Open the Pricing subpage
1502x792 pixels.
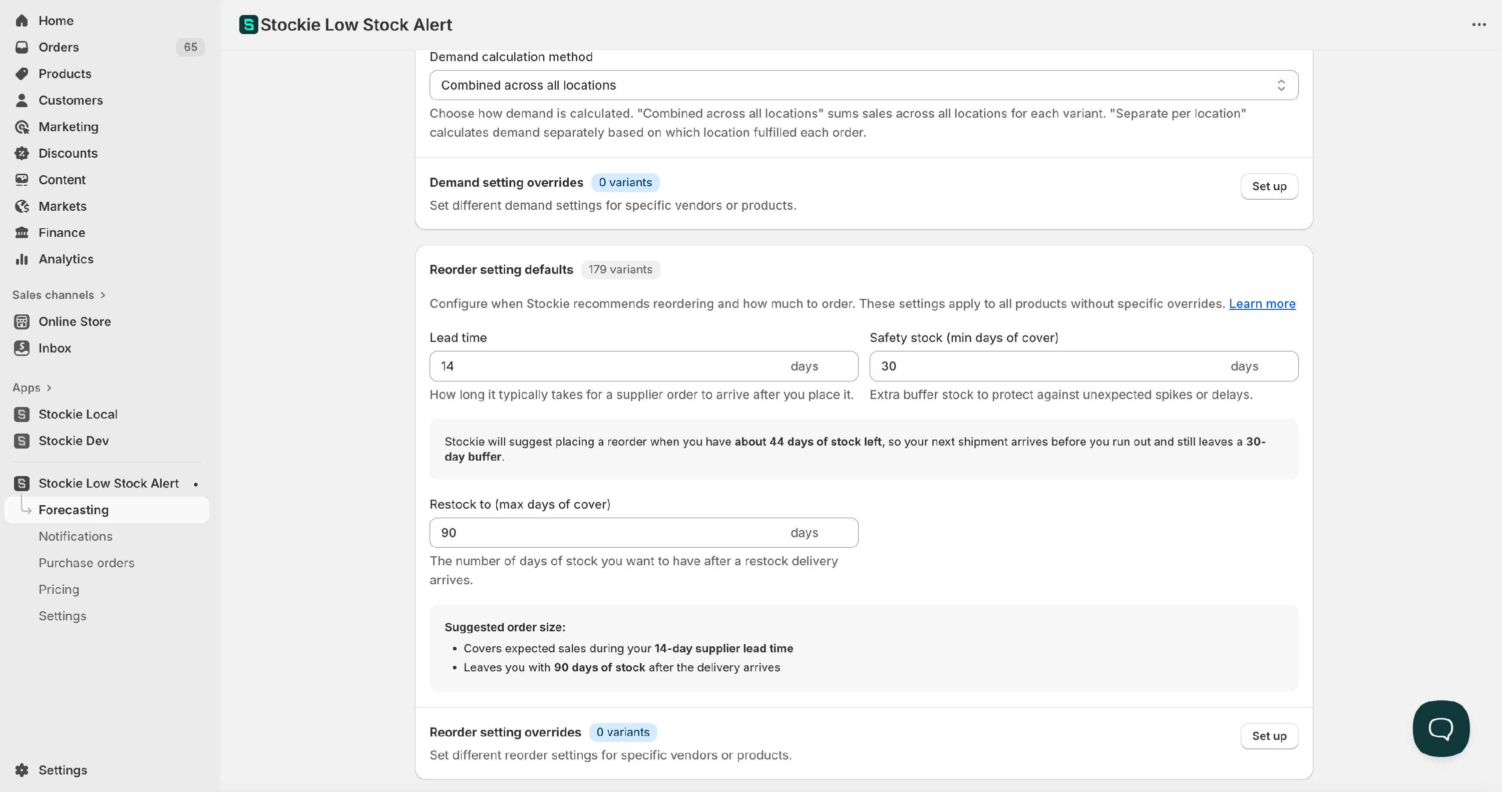pos(58,590)
